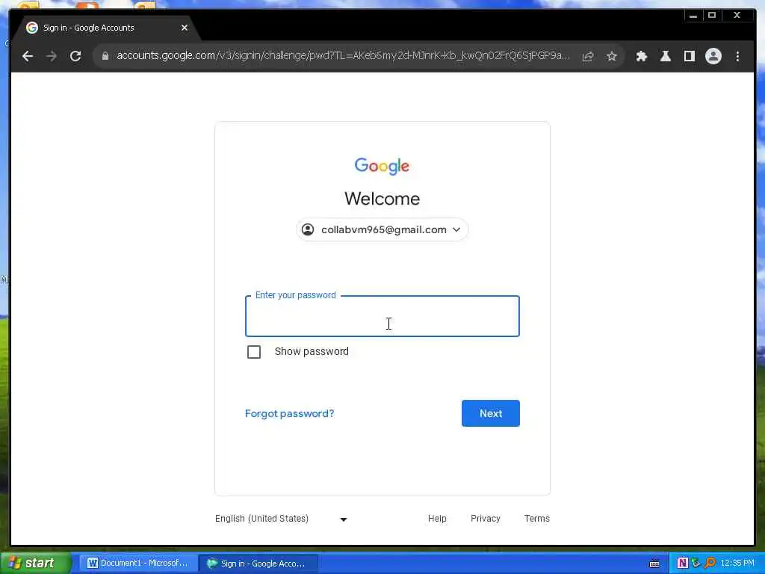The image size is (765, 574).
Task: Maximize the Chrome window
Action: click(x=712, y=16)
